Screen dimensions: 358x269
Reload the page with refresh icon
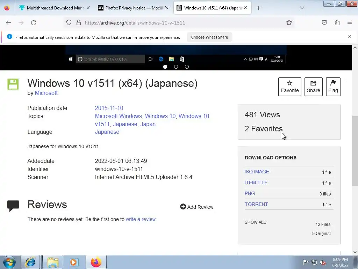(34, 23)
